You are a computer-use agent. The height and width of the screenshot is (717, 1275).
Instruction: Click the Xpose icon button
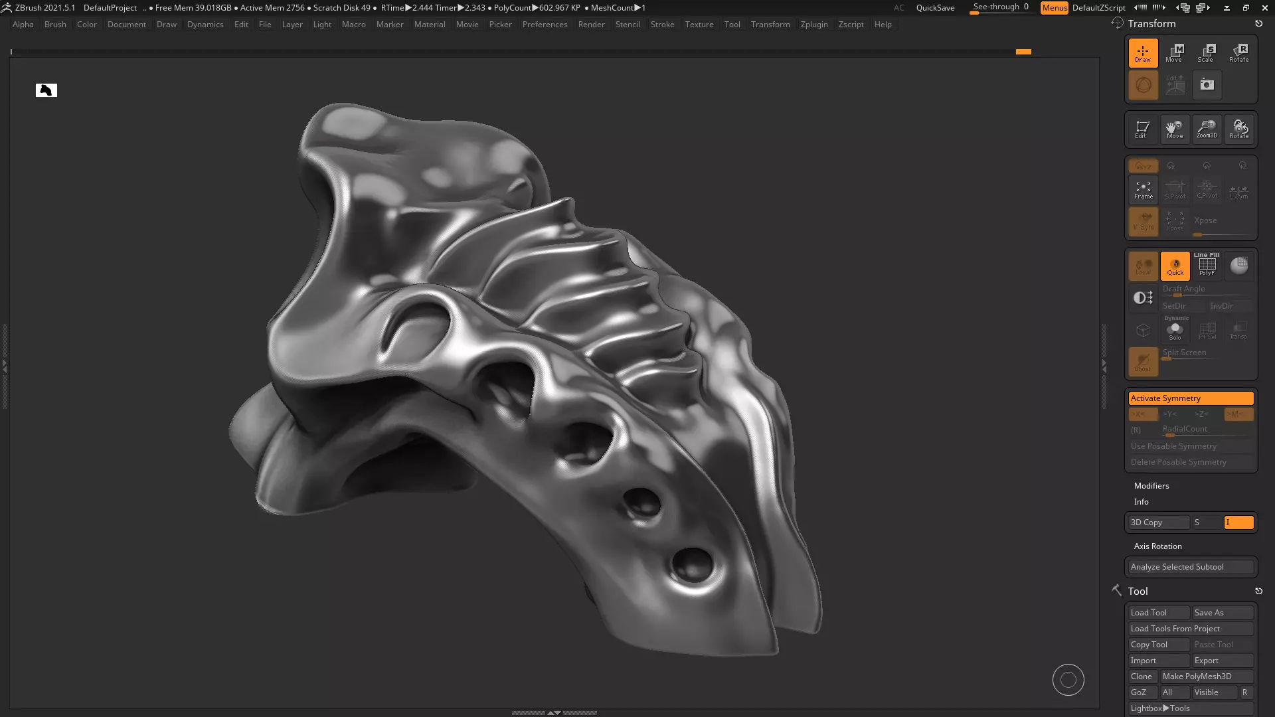[1175, 221]
